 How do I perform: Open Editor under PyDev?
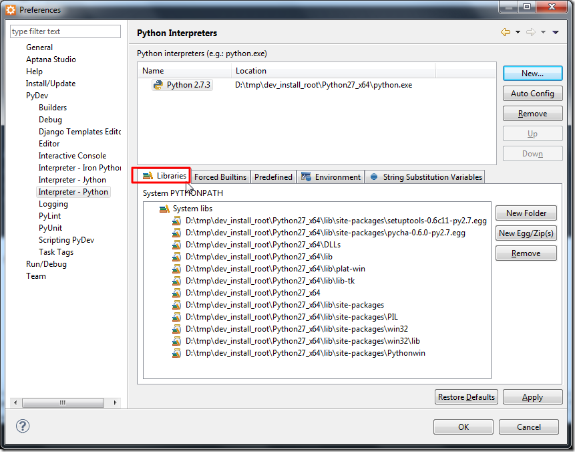click(x=49, y=144)
